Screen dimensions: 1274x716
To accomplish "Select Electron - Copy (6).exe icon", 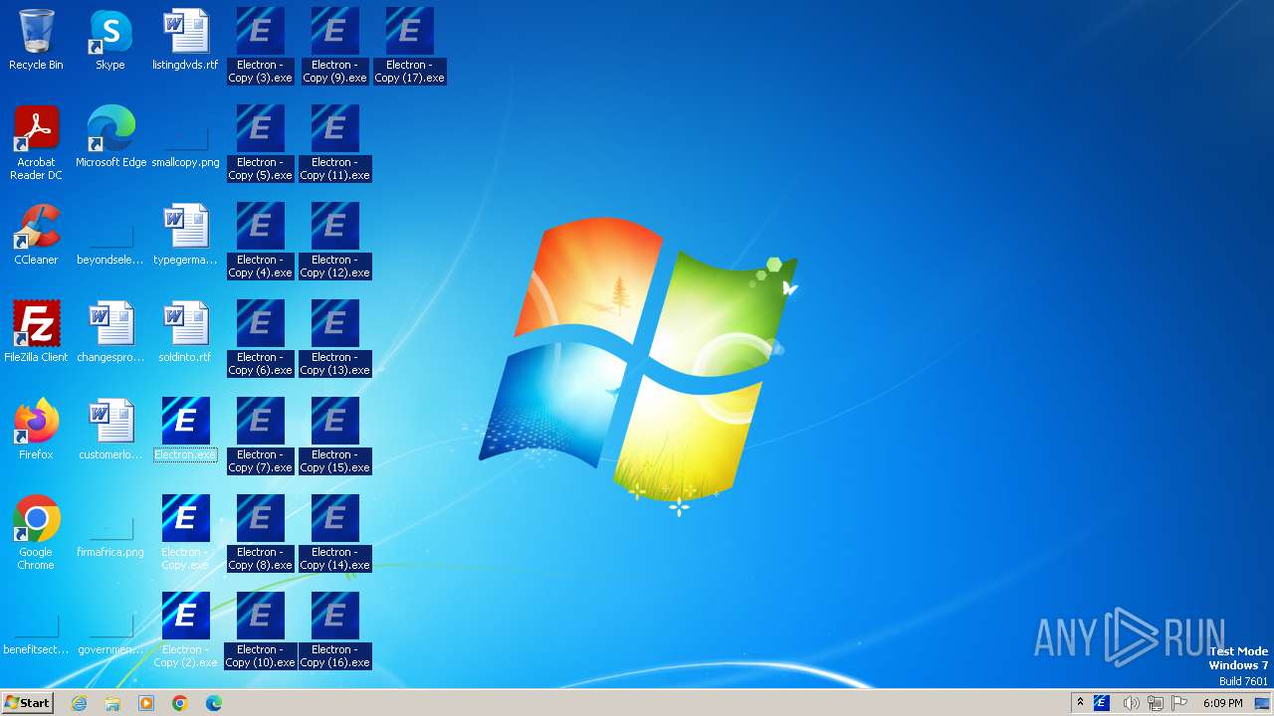I will pyautogui.click(x=260, y=338).
